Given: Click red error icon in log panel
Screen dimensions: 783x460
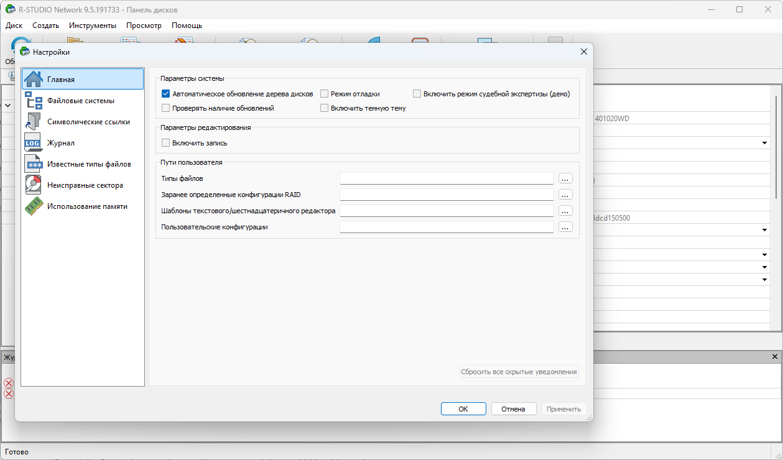Looking at the screenshot, I should click(9, 383).
